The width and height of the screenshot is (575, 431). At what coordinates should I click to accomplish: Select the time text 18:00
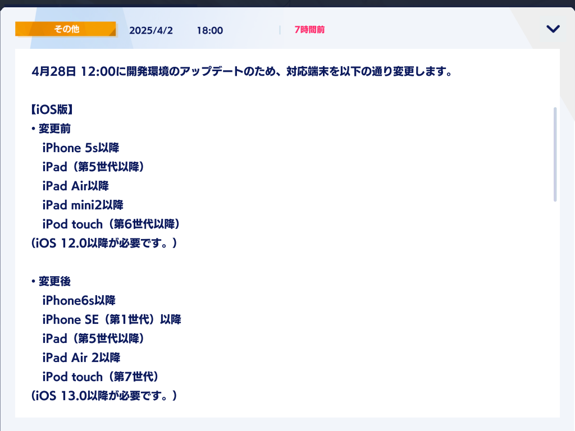[210, 30]
